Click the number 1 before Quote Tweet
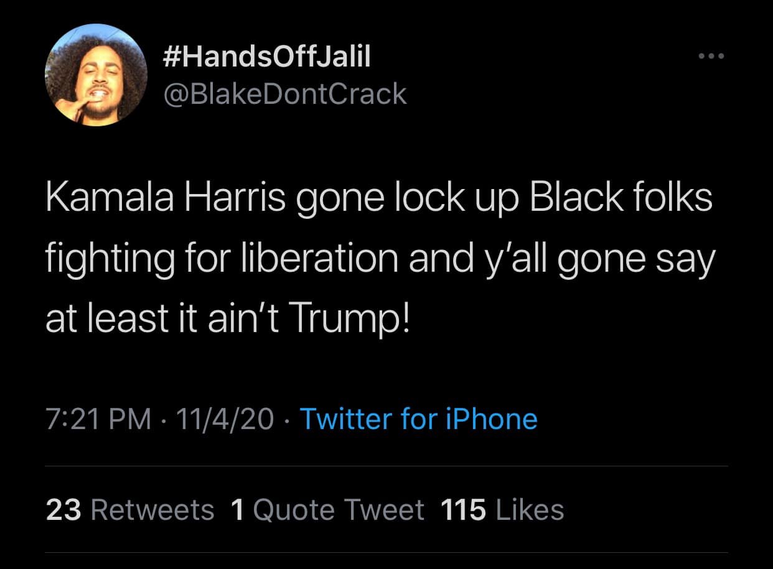This screenshot has width=773, height=569. coord(237,510)
